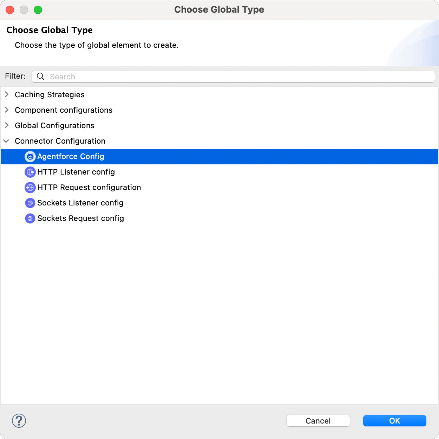Viewport: 439px width, 439px height.
Task: Close dialog using the red window button
Action: (10, 10)
